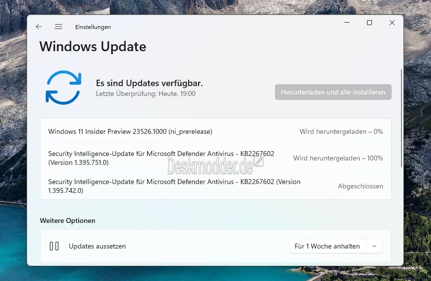
Task: Maximize the Einstellungen window
Action: [x=369, y=23]
